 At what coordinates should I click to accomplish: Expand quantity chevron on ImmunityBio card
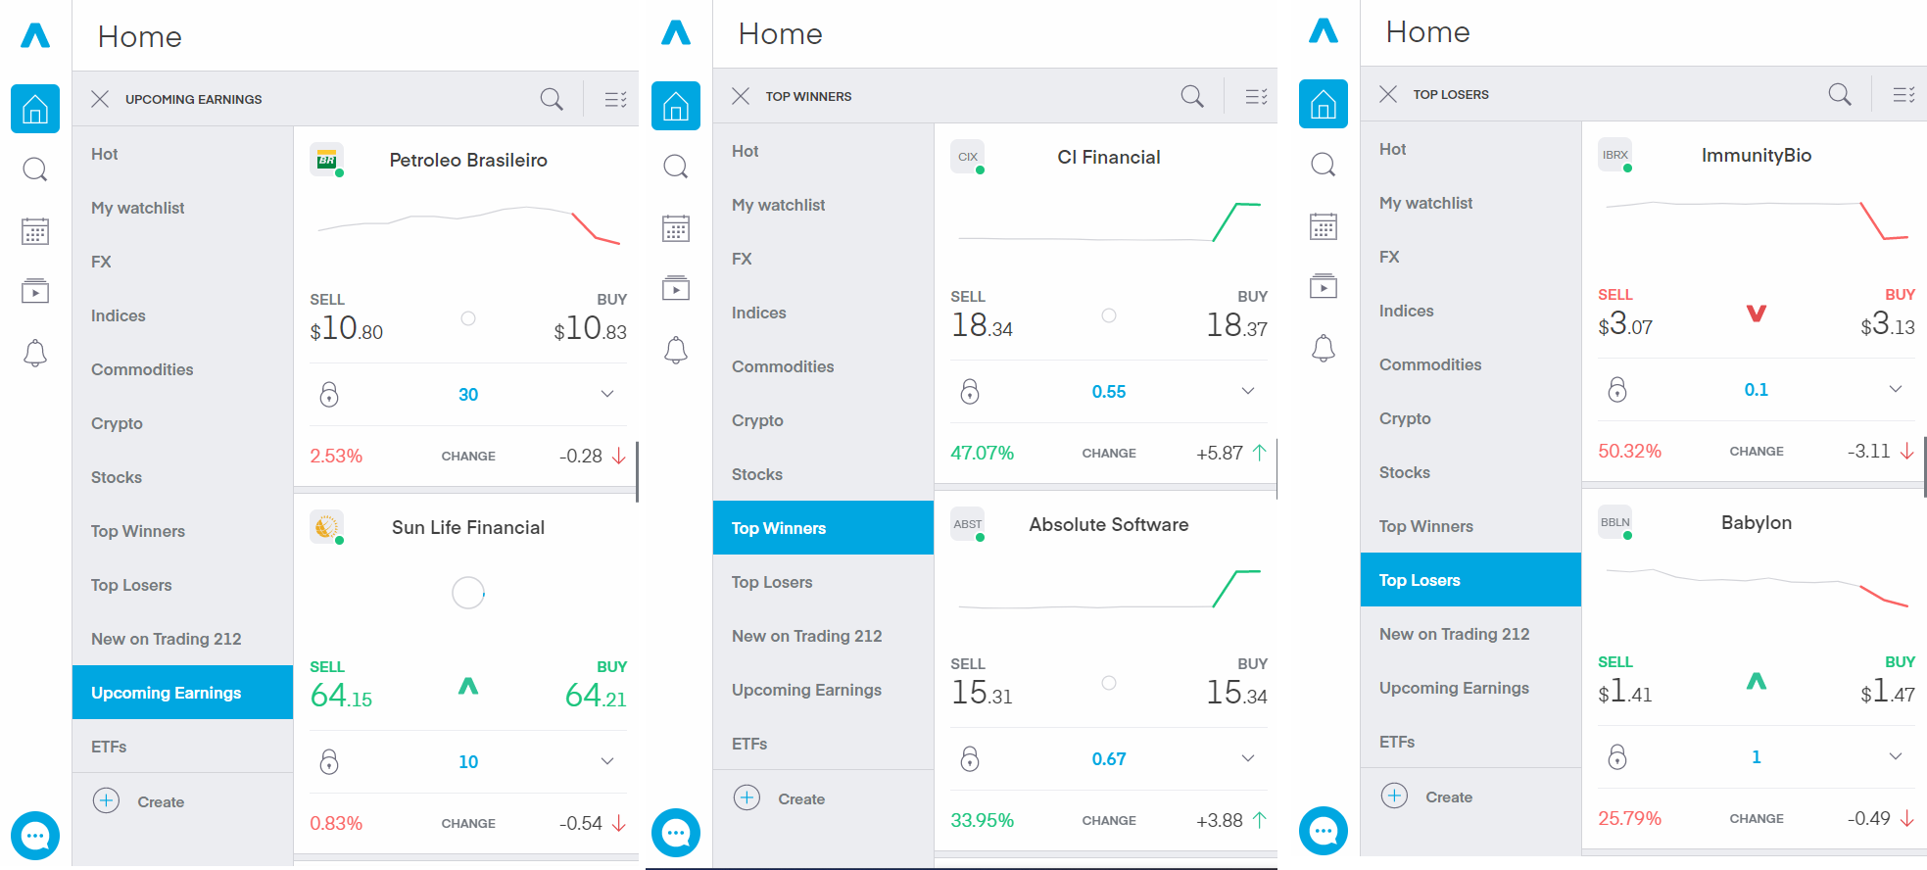pyautogui.click(x=1896, y=389)
